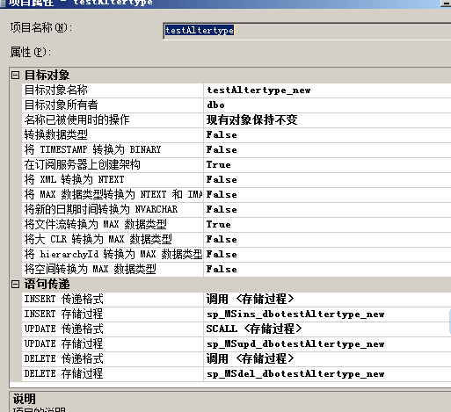Collapse the 目标对象 section
This screenshot has width=451, height=412.
(15, 76)
